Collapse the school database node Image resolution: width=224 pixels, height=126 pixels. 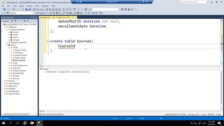pos(7,45)
